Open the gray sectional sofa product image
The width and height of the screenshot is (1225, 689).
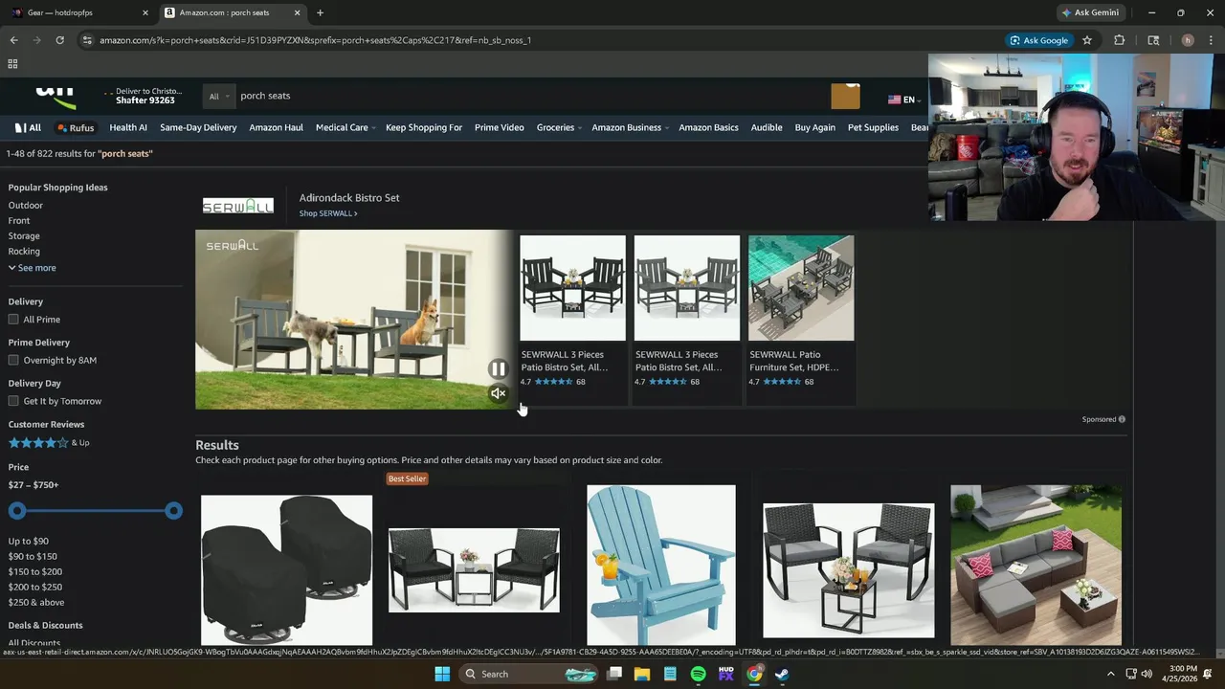(1036, 565)
